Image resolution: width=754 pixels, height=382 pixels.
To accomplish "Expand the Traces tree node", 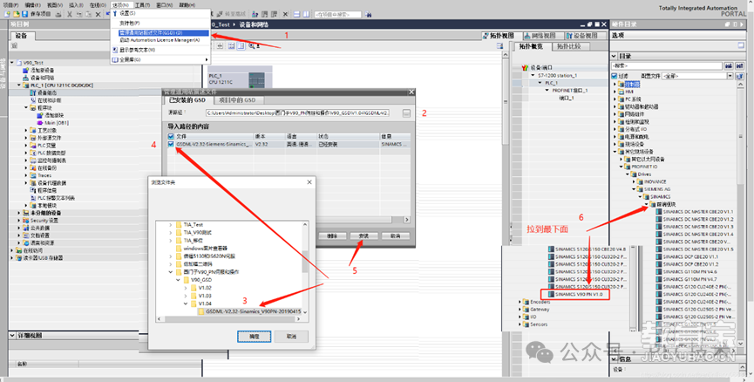I will (27, 175).
